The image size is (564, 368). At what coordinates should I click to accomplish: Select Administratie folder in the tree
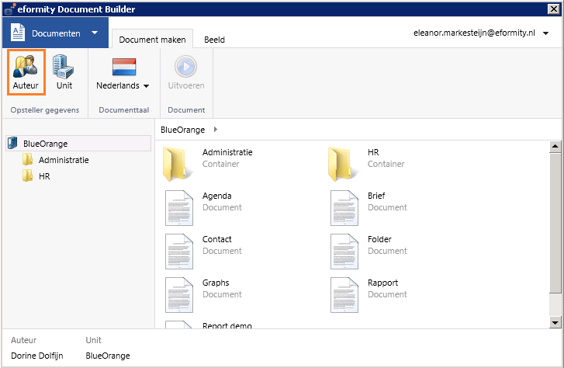pyautogui.click(x=64, y=160)
